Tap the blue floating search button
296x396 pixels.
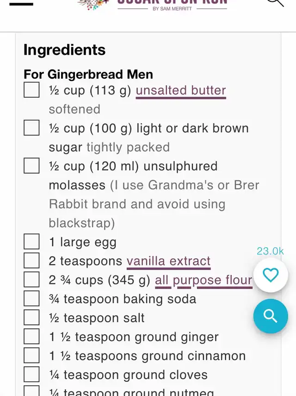coord(271,316)
